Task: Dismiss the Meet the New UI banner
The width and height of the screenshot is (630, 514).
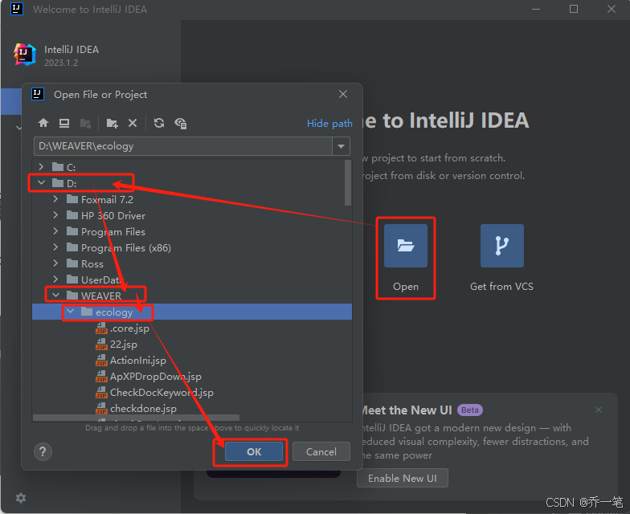Action: point(599,410)
